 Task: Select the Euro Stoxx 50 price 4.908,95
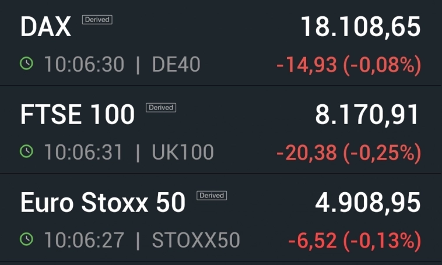pos(367,203)
